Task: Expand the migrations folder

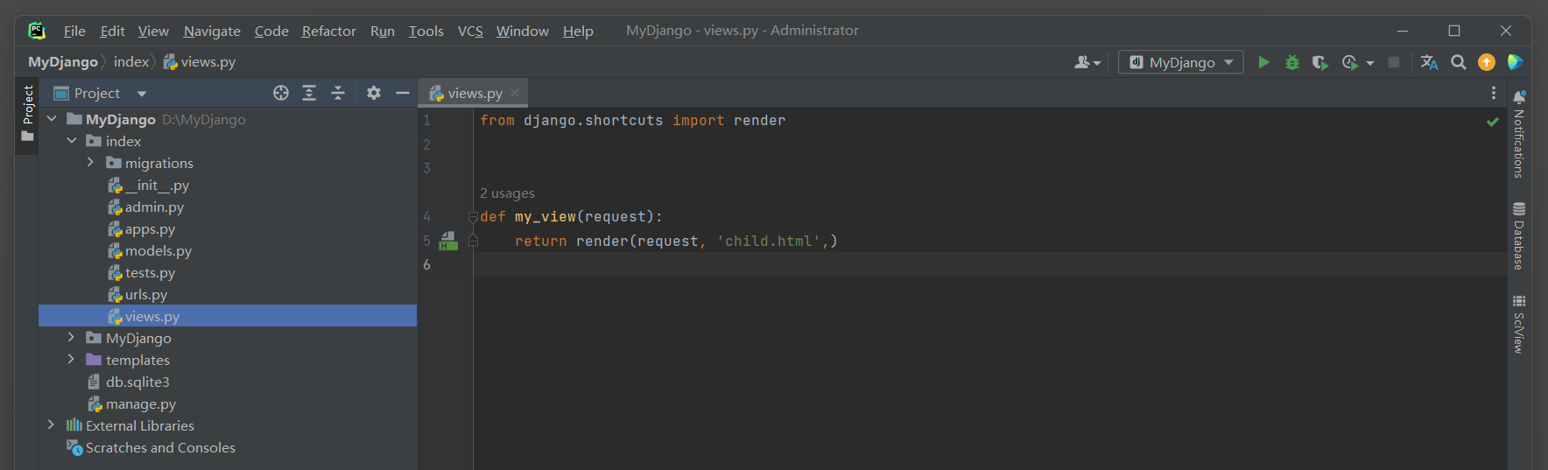Action: click(x=90, y=163)
